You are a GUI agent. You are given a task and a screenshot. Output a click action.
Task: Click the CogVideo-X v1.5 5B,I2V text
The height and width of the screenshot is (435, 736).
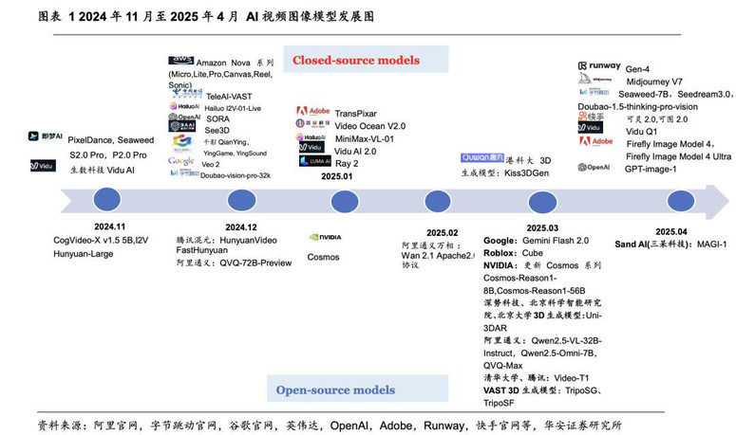(x=101, y=240)
